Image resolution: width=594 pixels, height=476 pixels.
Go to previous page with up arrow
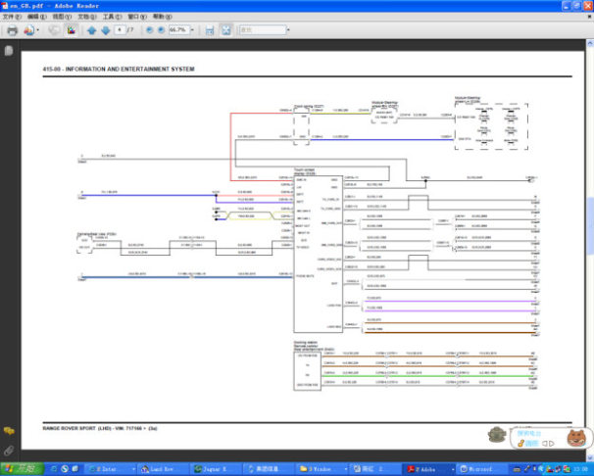click(91, 30)
